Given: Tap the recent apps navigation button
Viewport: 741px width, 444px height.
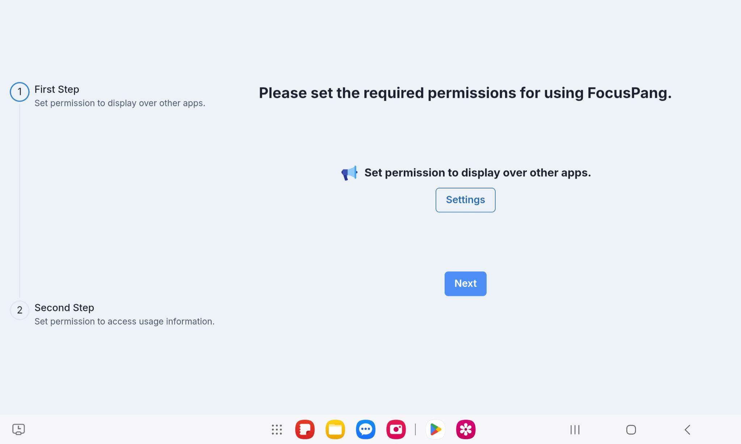Looking at the screenshot, I should [x=575, y=430].
